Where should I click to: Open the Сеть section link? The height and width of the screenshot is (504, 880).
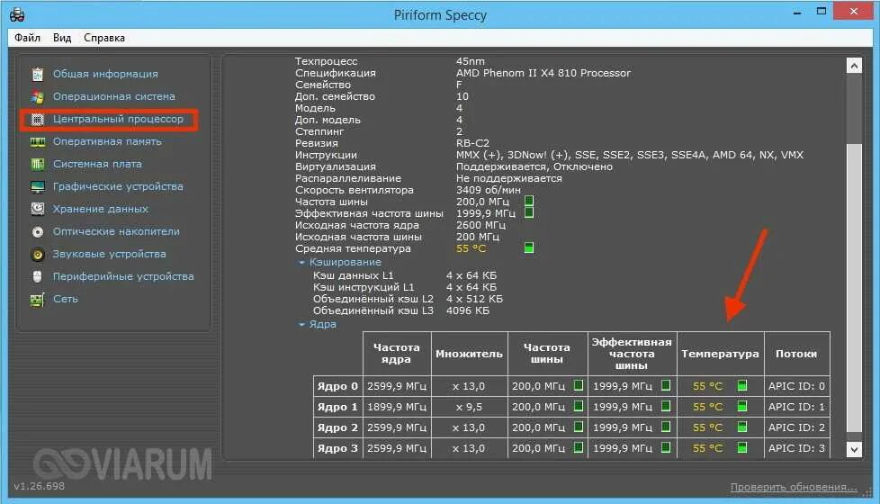tap(65, 299)
